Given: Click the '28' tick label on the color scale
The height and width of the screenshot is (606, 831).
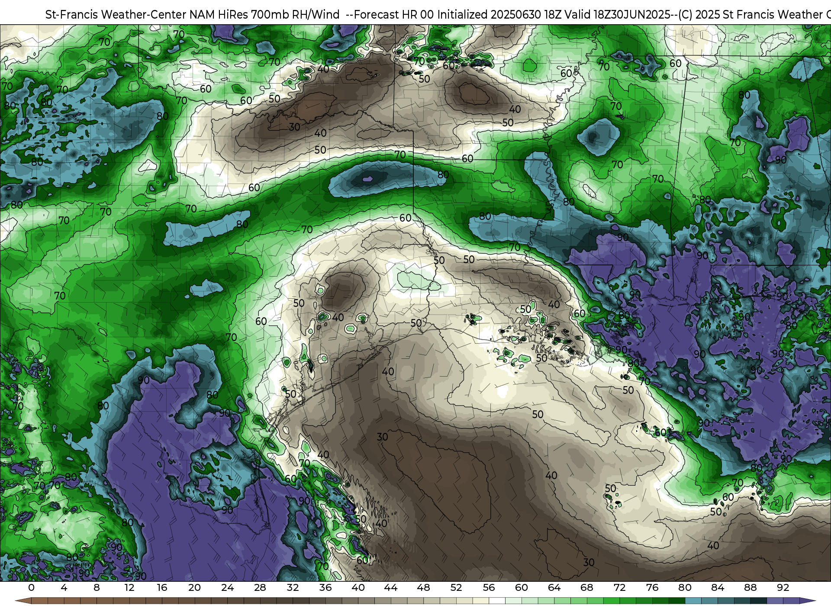Looking at the screenshot, I should click(x=260, y=587).
